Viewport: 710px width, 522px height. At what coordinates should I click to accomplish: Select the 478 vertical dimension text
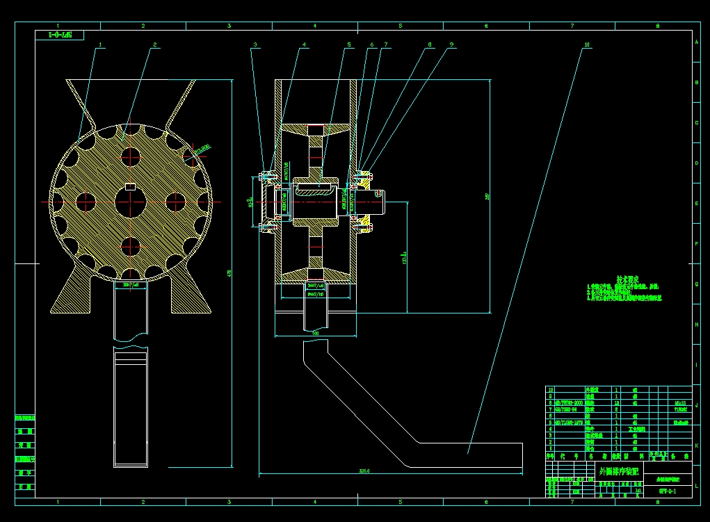[229, 273]
